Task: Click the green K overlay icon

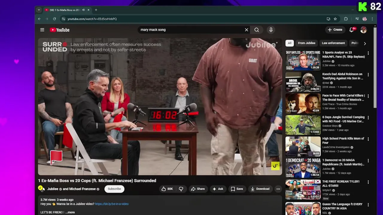Action: tap(363, 7)
